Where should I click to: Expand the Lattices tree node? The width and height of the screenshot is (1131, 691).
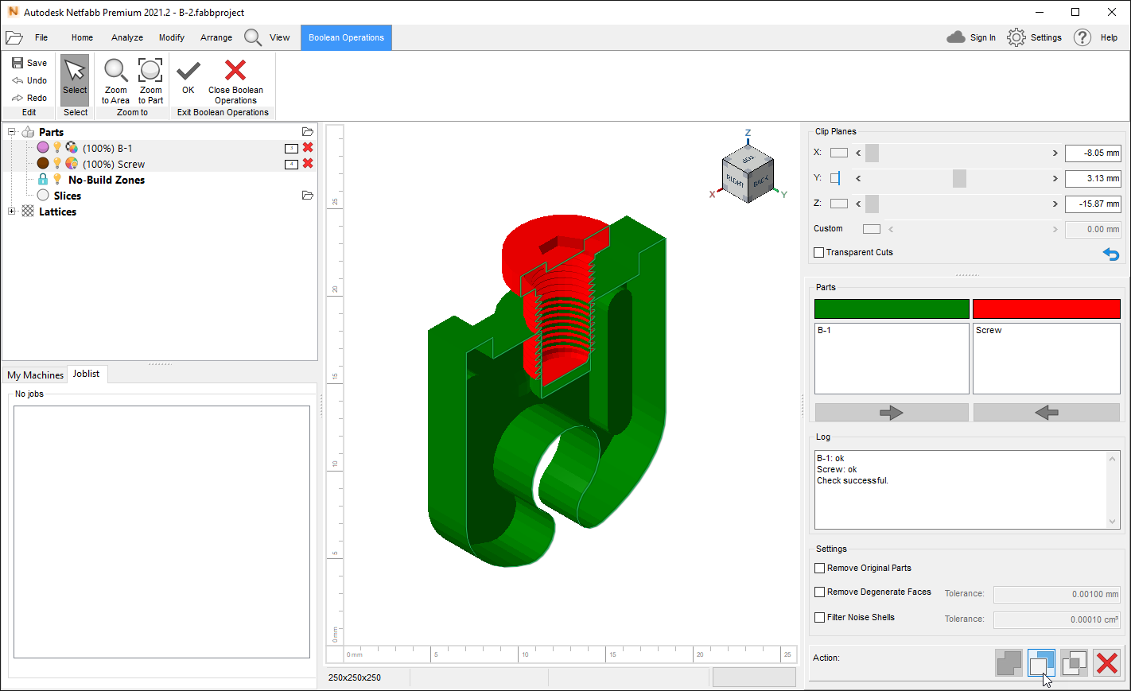pos(11,212)
